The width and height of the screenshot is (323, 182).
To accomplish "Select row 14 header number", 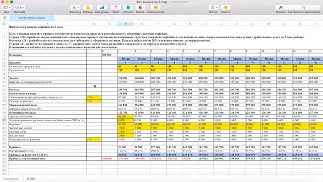I will click(x=4, y=98).
